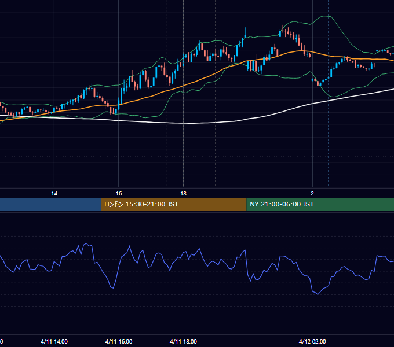Click the blue session bar before London
Viewport: 394px width, 347px height.
tap(50, 204)
